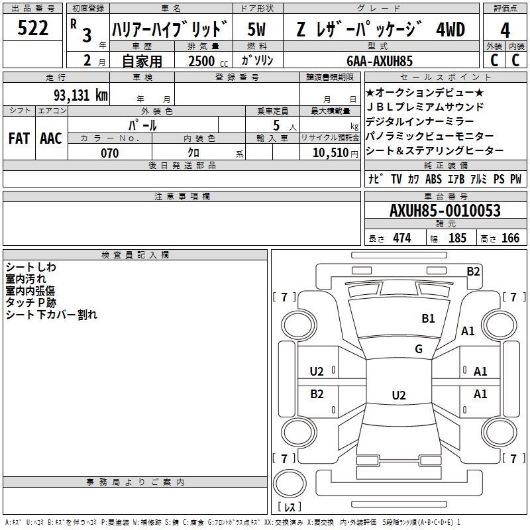The width and height of the screenshot is (530, 530).
Task: Click the height value 166
Action: [x=510, y=238]
